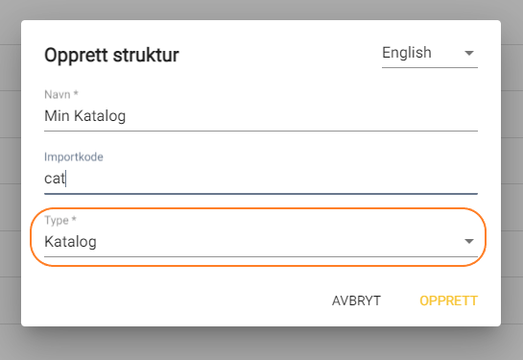Click the word English in language selector
This screenshot has width=523, height=360.
tap(407, 53)
